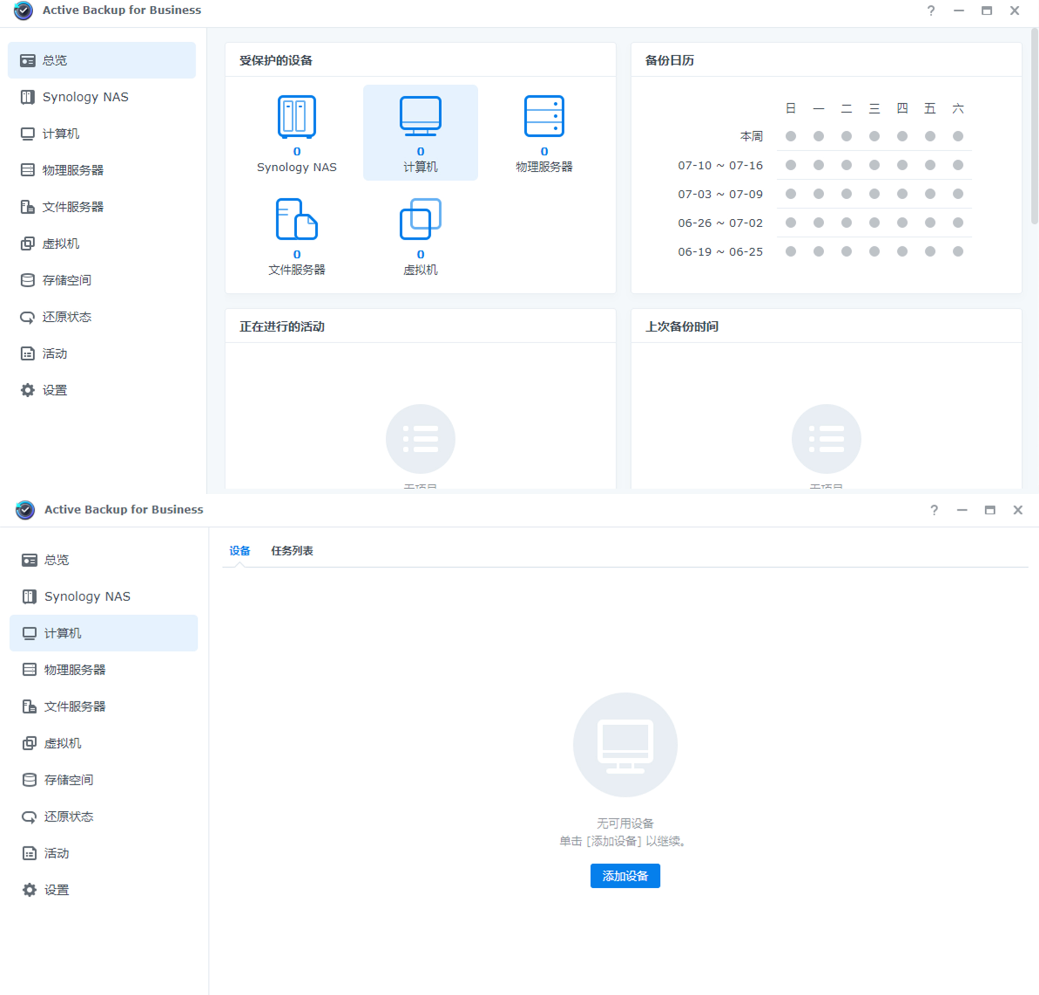Open the 文件服务器 file server icon tile
Screen dimensions: 1039x995
[x=296, y=219]
